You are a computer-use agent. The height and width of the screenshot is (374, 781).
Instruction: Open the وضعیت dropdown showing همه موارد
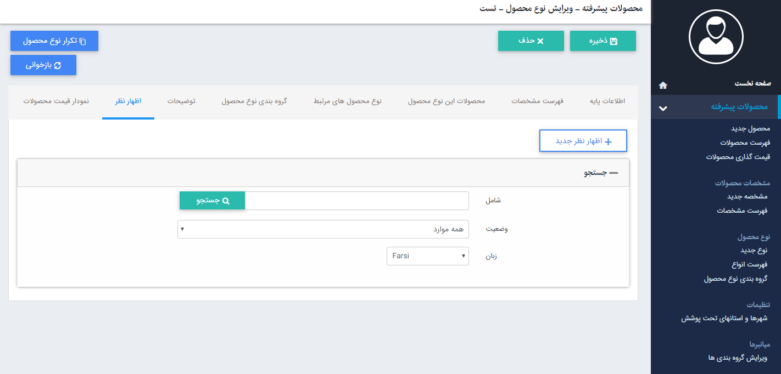coord(323,229)
